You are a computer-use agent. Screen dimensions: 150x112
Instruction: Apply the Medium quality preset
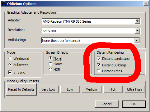click(91, 89)
